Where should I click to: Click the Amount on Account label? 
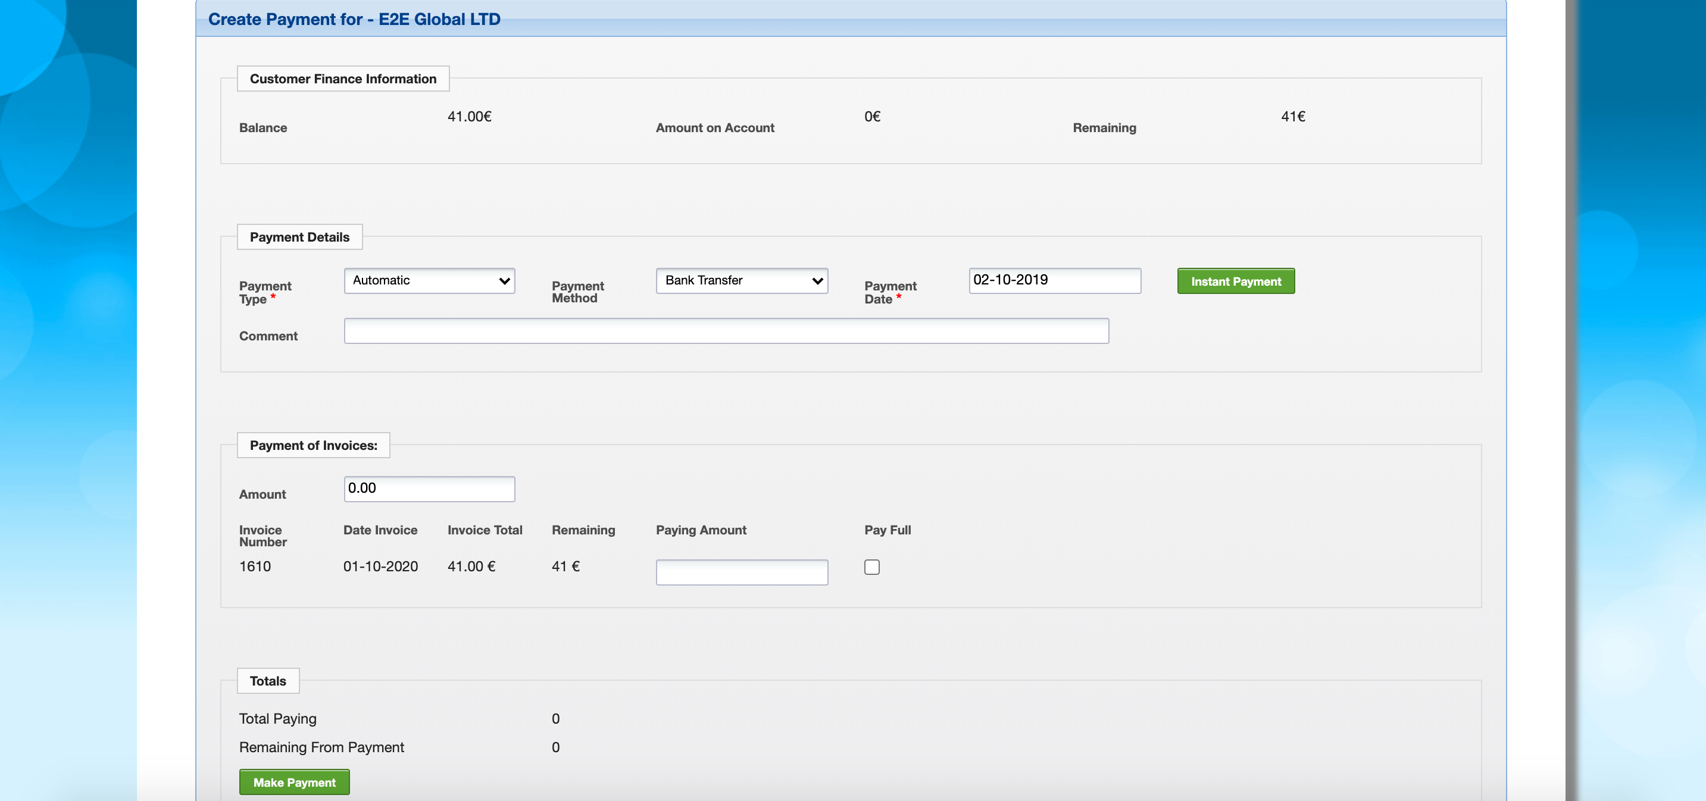point(714,128)
